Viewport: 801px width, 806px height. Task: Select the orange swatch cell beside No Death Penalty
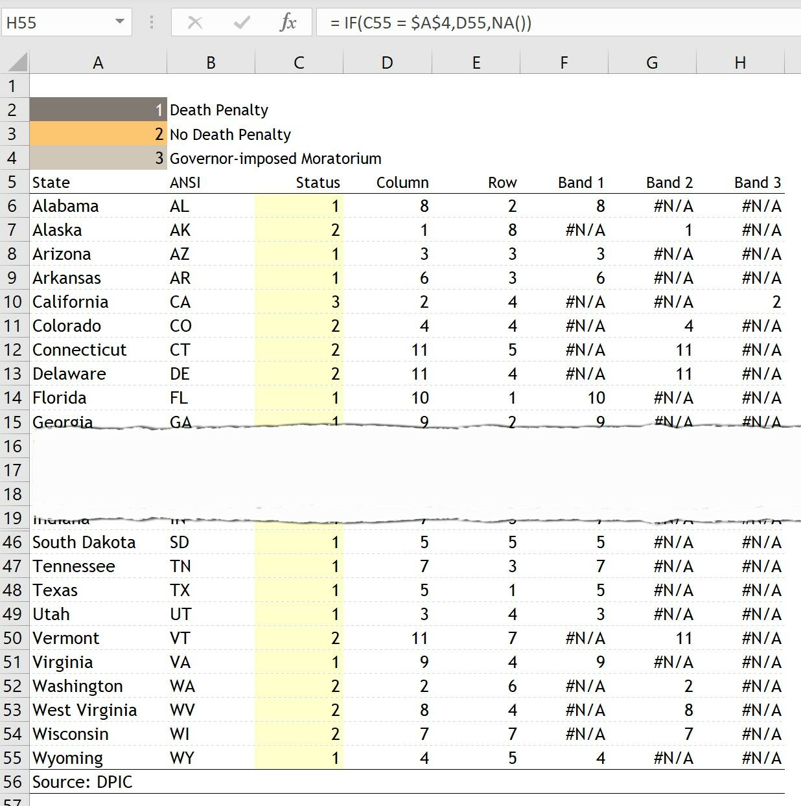97,133
